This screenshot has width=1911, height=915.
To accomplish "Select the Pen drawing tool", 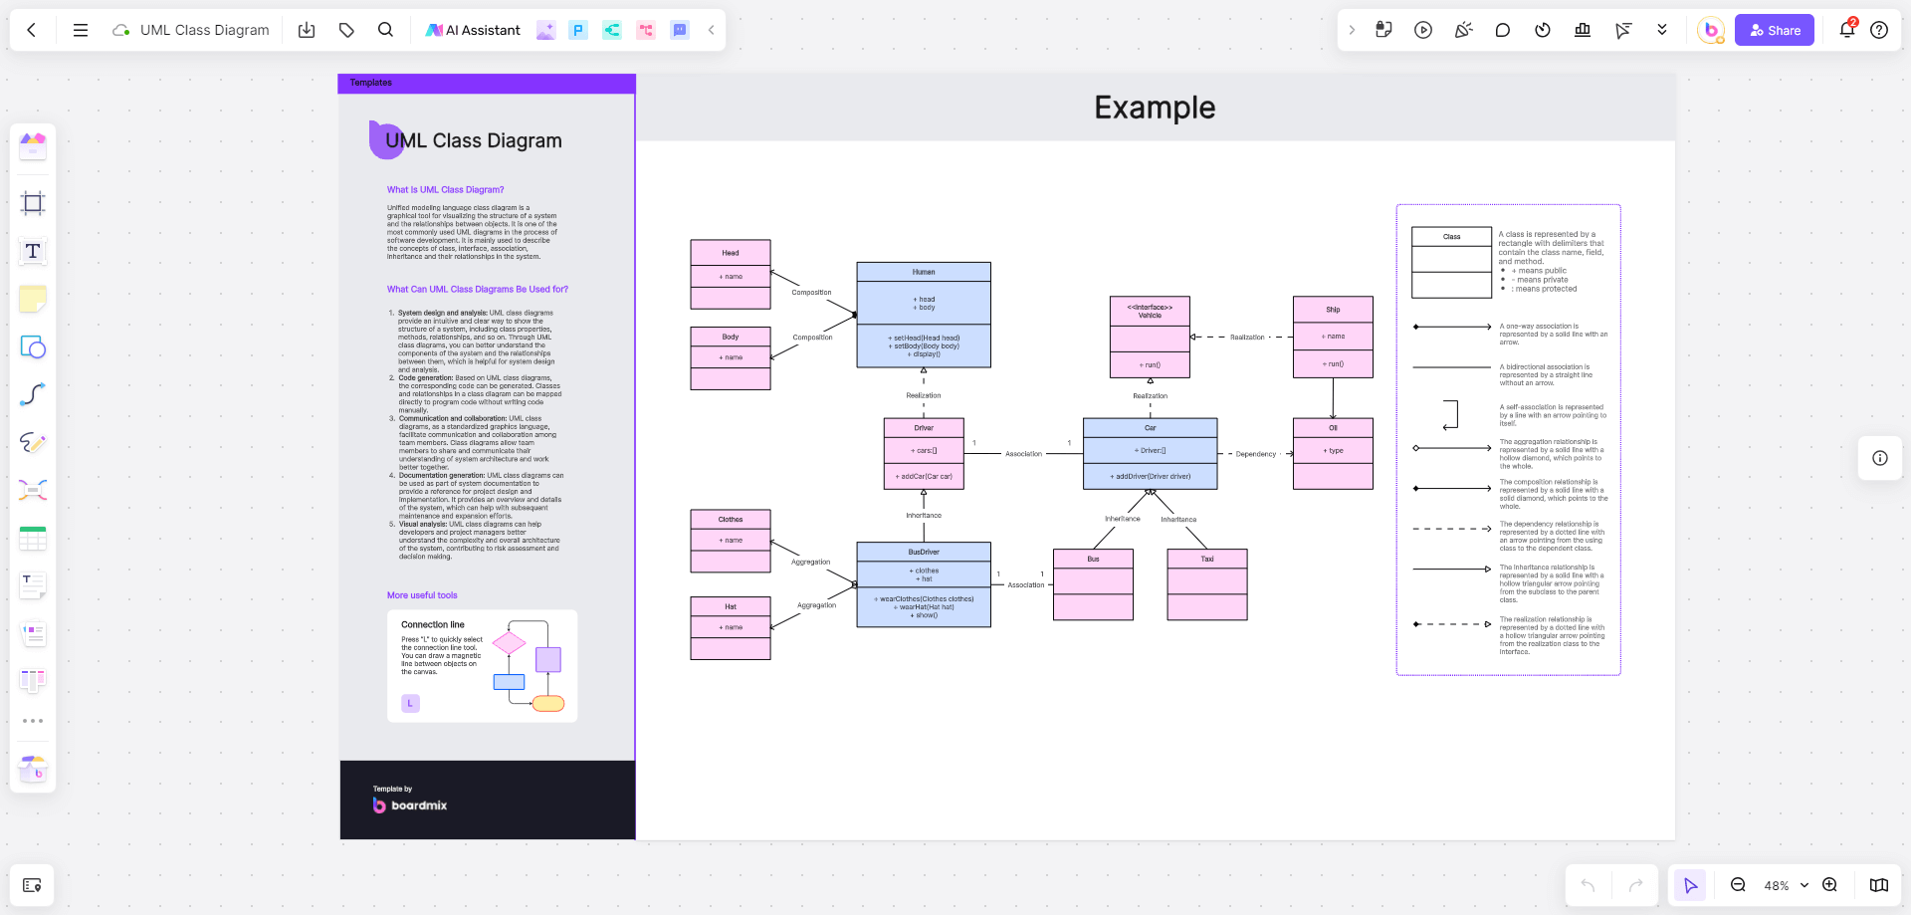I will pos(33,442).
